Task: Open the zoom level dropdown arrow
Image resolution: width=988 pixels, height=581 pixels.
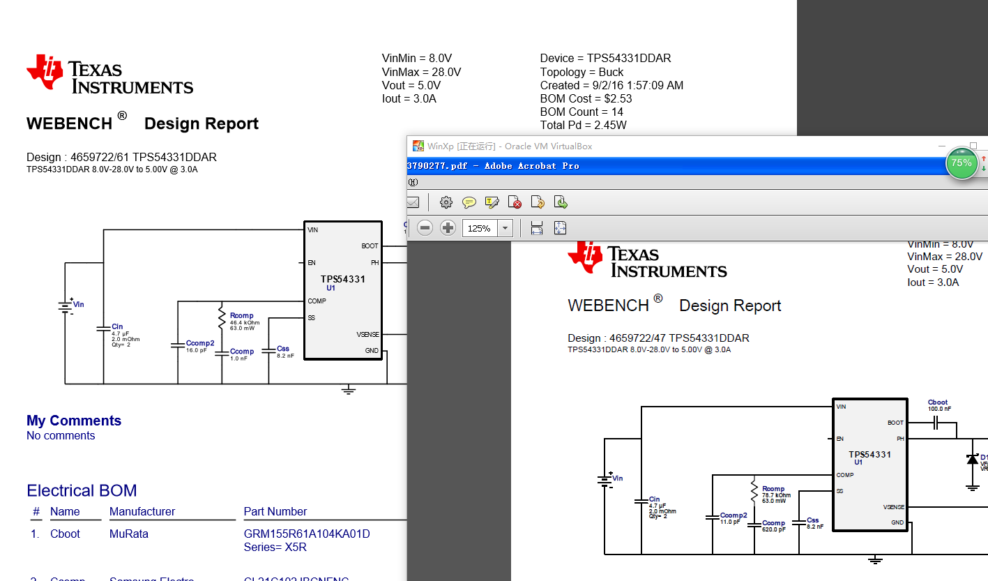Action: [x=506, y=228]
